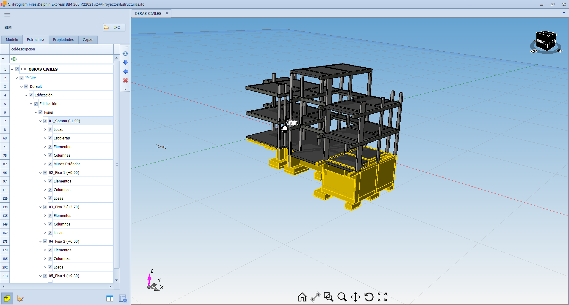Activate the pan move tool
Viewport: 569px width, 305px height.
pyautogui.click(x=355, y=297)
